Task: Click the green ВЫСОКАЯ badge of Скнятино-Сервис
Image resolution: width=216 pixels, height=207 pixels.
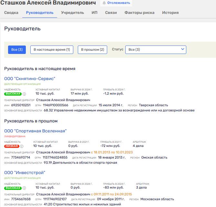Action: (x=13, y=94)
